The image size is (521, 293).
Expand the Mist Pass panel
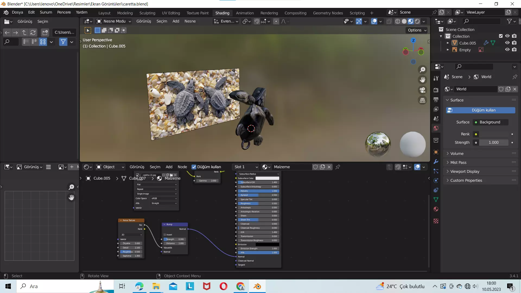click(x=458, y=163)
